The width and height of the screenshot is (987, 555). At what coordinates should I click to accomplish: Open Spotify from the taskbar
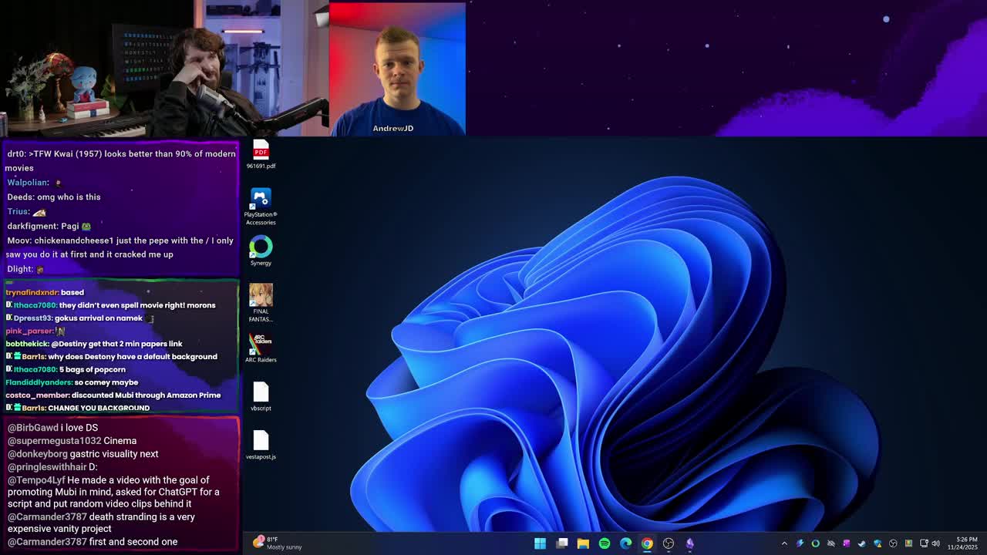click(x=605, y=543)
